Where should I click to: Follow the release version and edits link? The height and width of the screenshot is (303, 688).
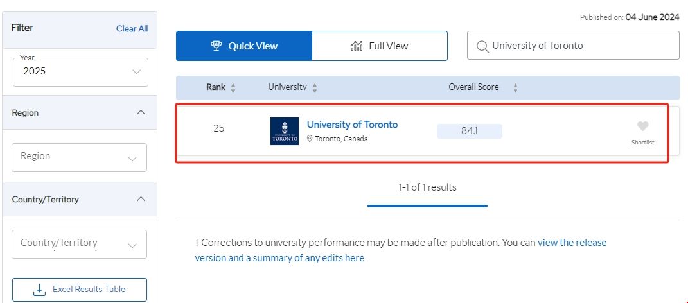click(x=400, y=250)
